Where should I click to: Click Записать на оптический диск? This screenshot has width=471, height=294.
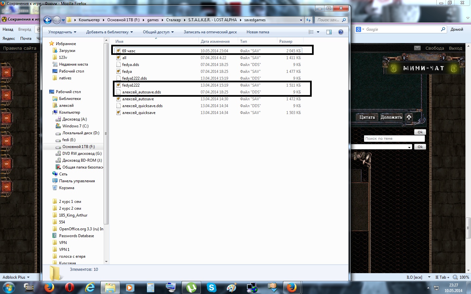(x=210, y=32)
